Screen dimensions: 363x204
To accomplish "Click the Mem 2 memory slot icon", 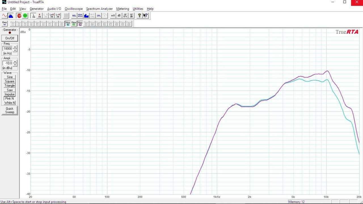I will pyautogui.click(x=19, y=24).
